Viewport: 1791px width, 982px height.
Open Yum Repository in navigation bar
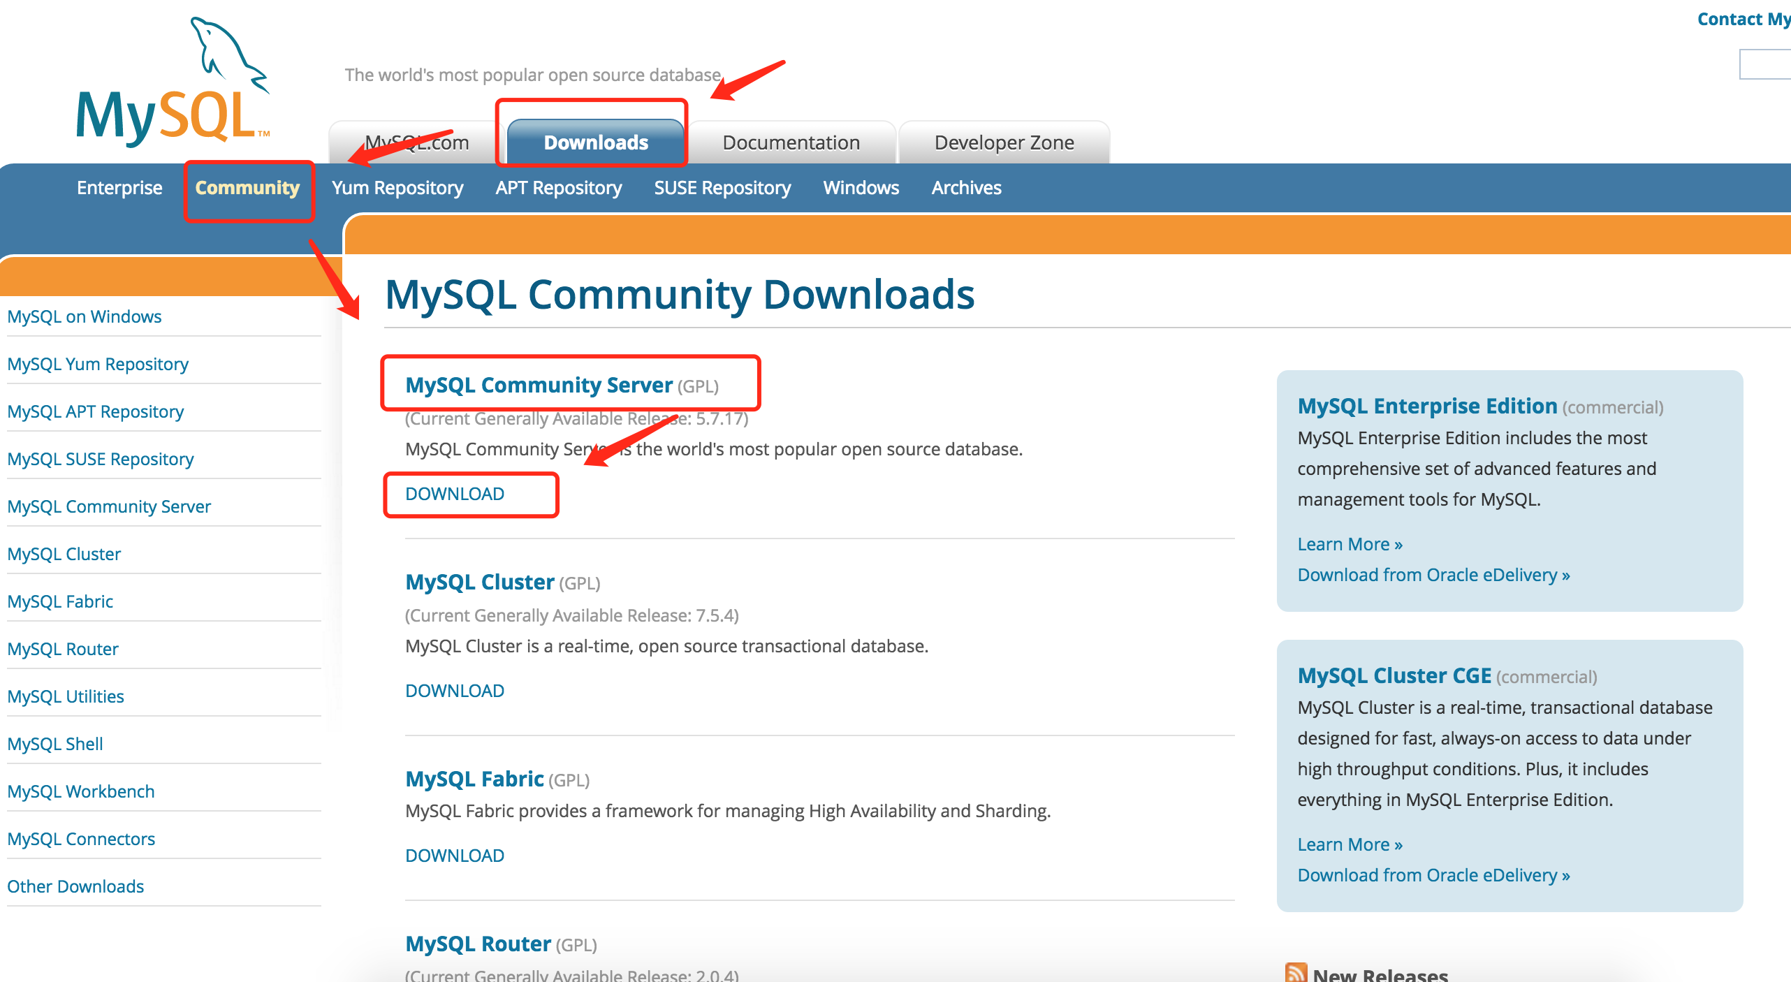pos(397,188)
